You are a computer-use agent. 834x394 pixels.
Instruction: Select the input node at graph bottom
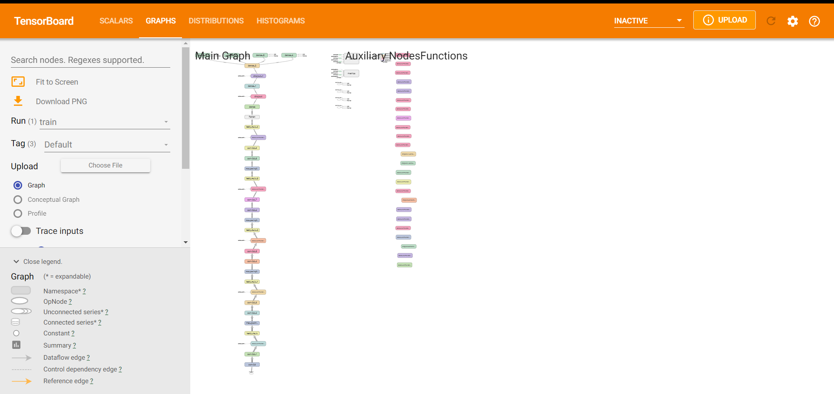coord(251,372)
